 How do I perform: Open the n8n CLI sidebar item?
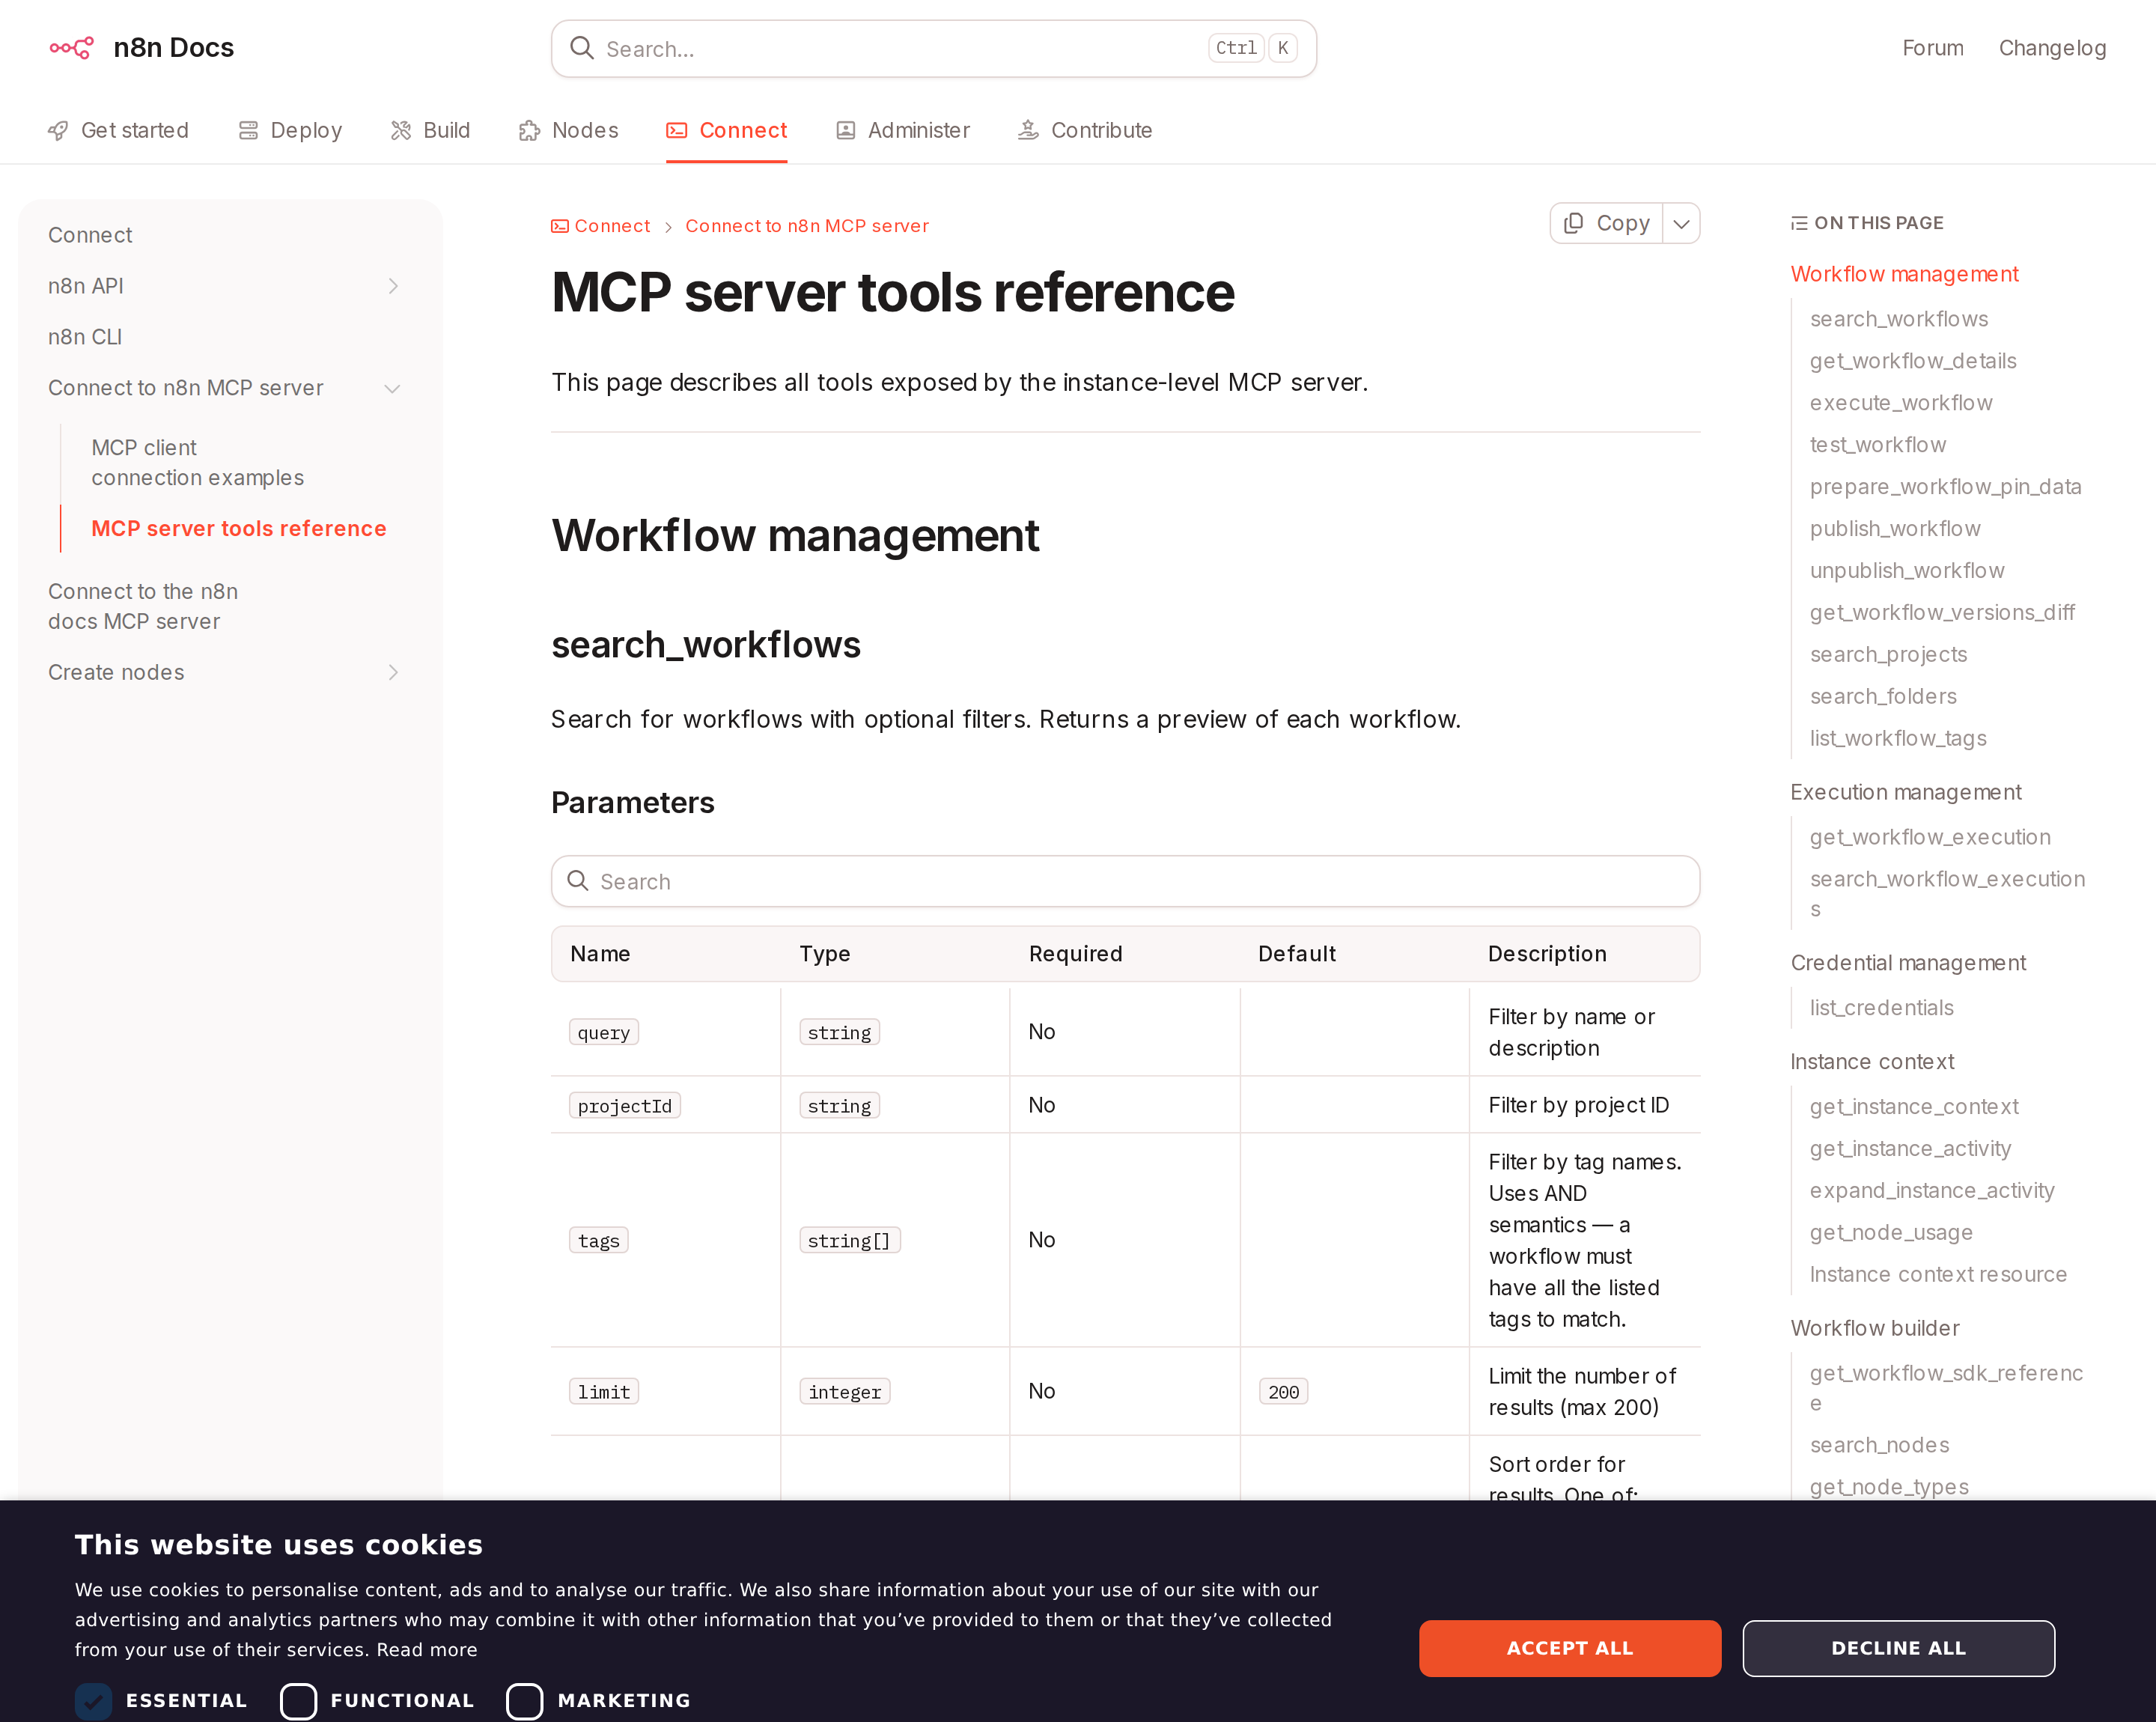click(x=85, y=337)
